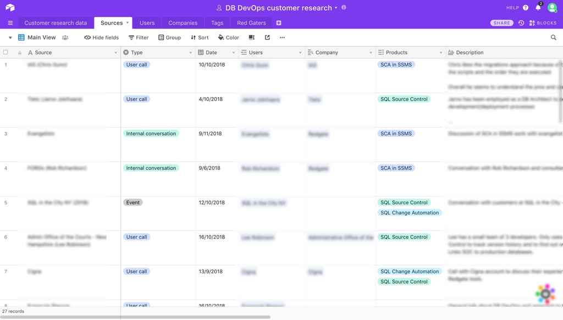Click the share view export icon
This screenshot has width=563, height=320.
[x=267, y=37]
